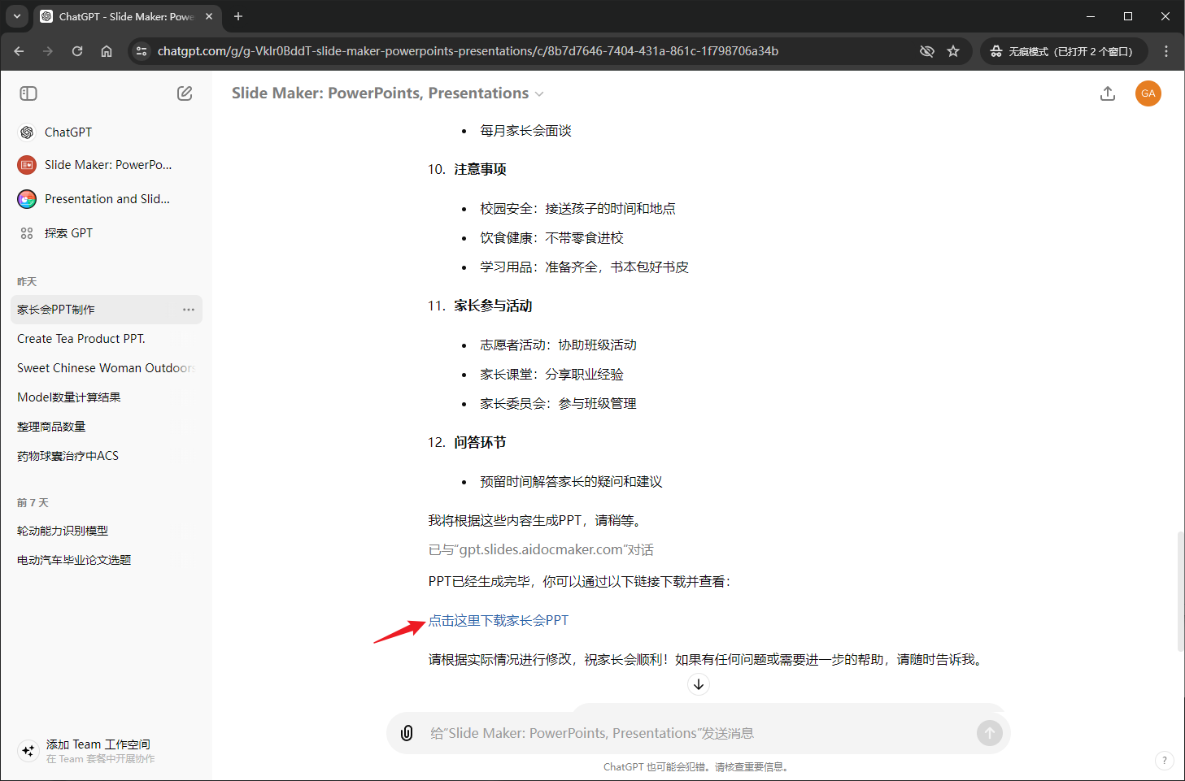Open the GA user profile avatar
The height and width of the screenshot is (781, 1185).
[1148, 93]
